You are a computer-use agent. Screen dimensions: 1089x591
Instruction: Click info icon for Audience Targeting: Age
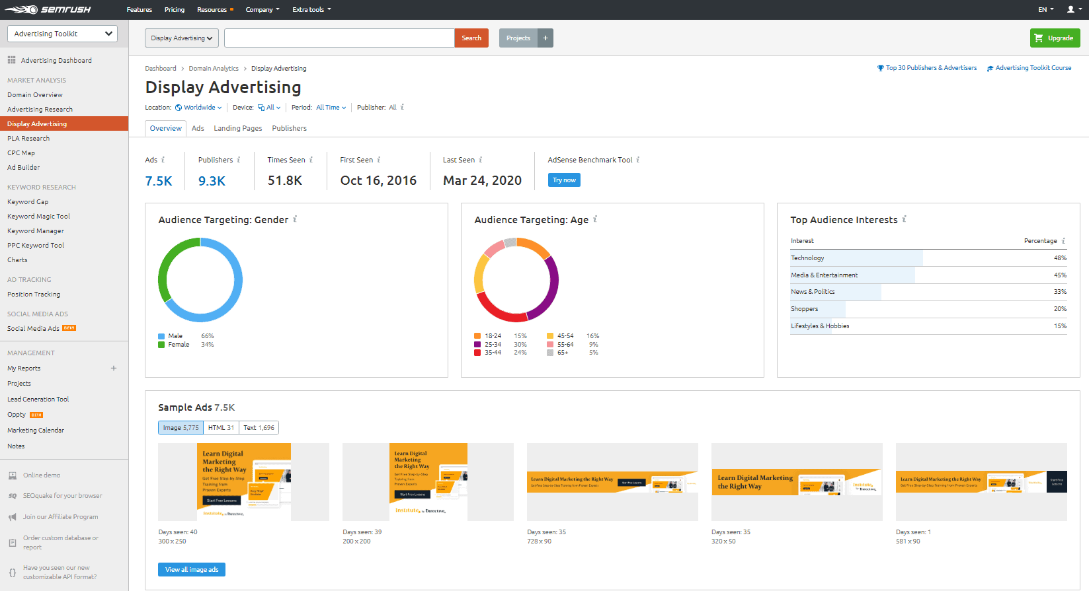click(595, 219)
